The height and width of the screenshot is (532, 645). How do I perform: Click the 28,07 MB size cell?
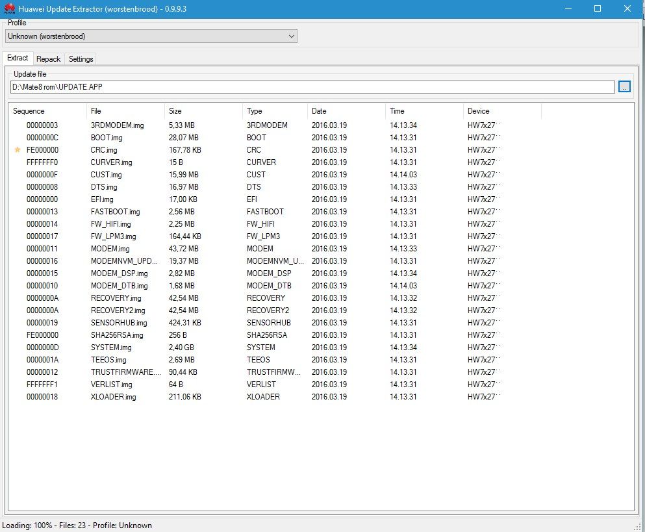coord(183,138)
